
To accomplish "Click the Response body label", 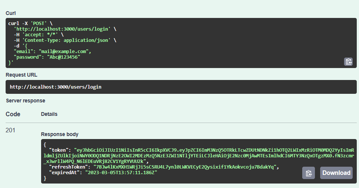I will pyautogui.click(x=59, y=134).
